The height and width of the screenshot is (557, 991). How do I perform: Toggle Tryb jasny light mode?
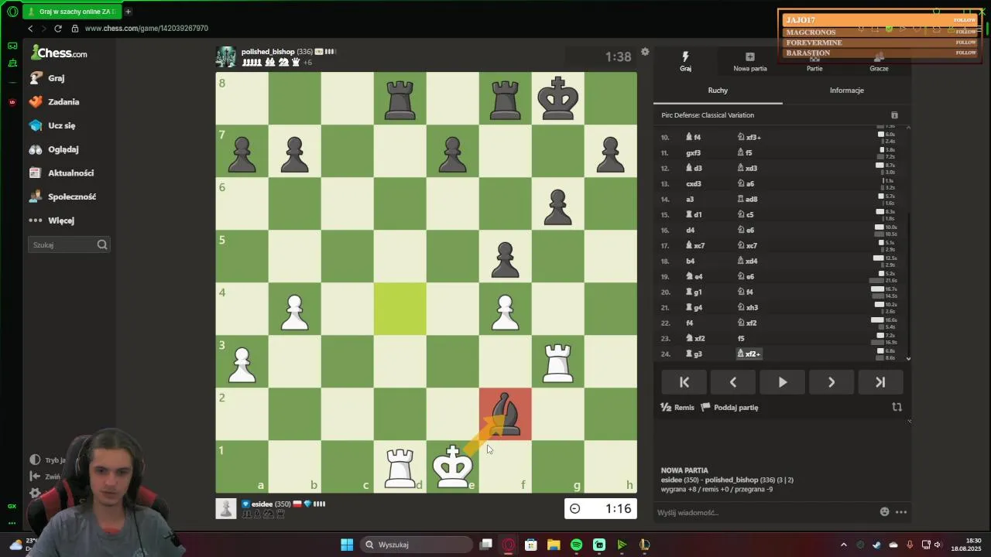tap(48, 460)
